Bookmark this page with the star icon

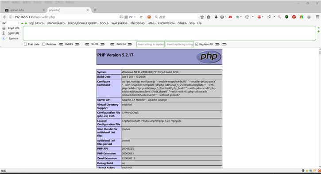(x=202, y=17)
